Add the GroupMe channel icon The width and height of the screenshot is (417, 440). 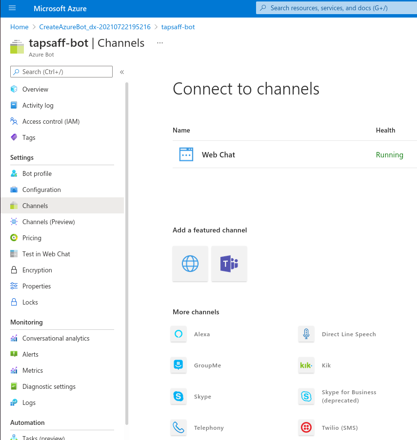point(179,365)
